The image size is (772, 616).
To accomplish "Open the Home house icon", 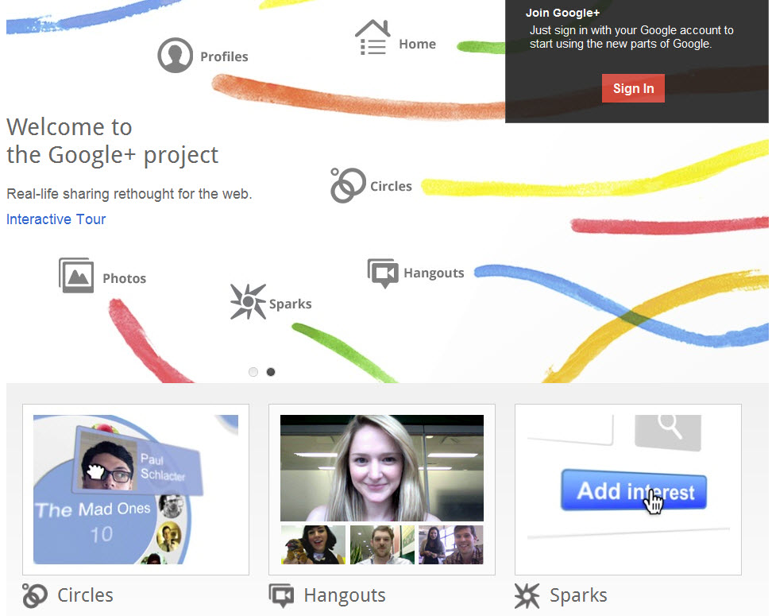I will coord(372,37).
